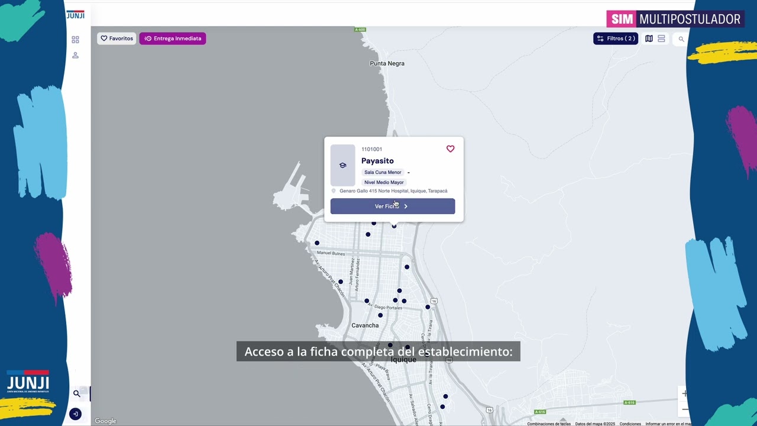Select the map pin under the Payasito popup
Viewport: 757px width, 426px height.
[394, 226]
